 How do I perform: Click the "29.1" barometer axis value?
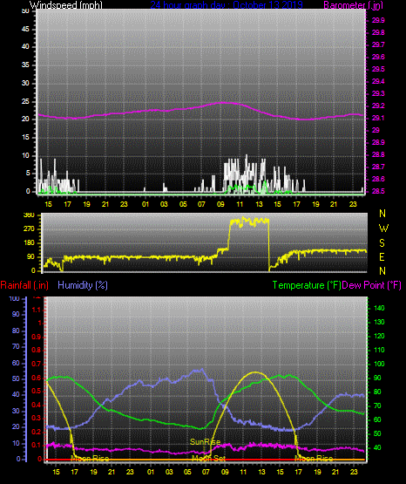pos(378,119)
